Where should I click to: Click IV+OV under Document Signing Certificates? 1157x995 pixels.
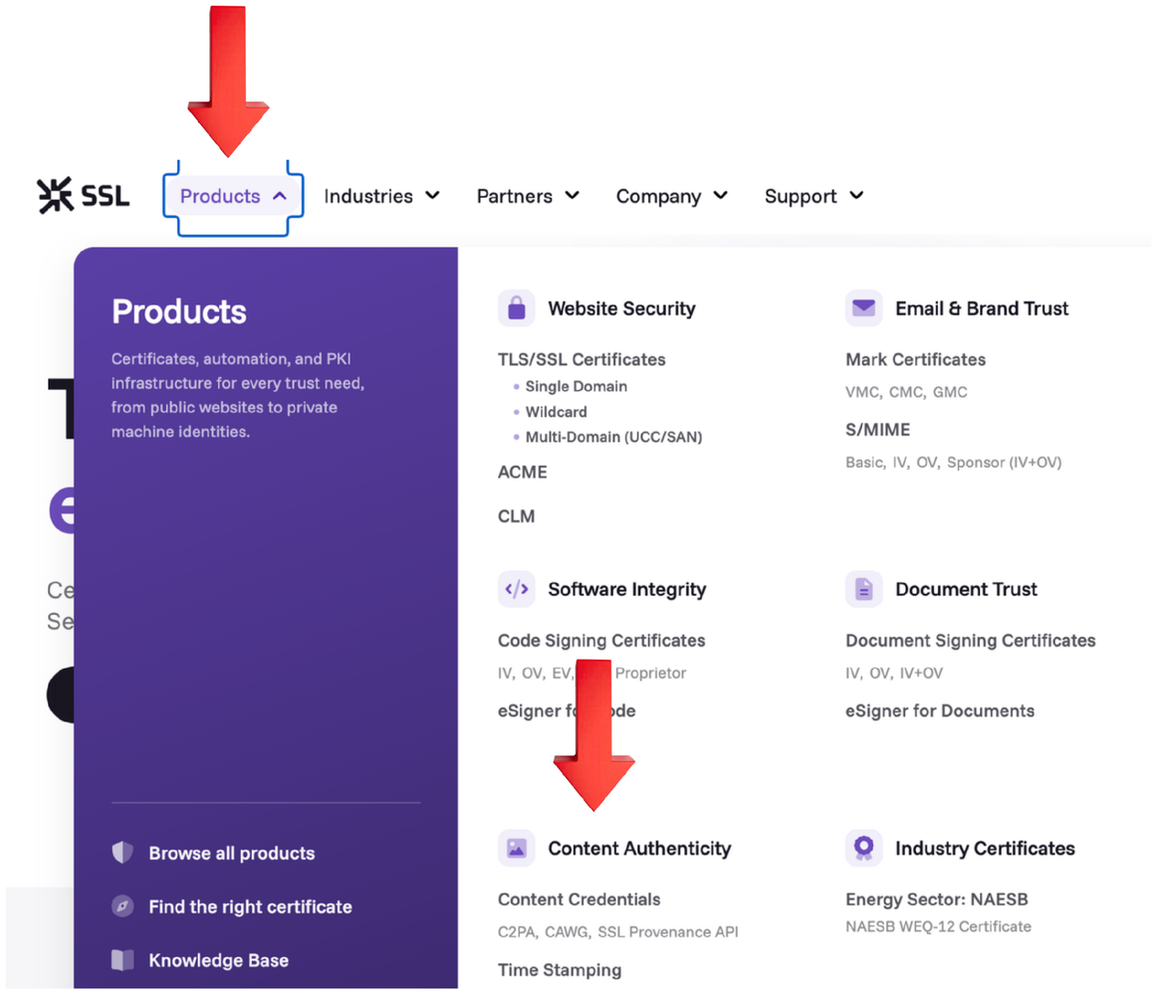(921, 673)
